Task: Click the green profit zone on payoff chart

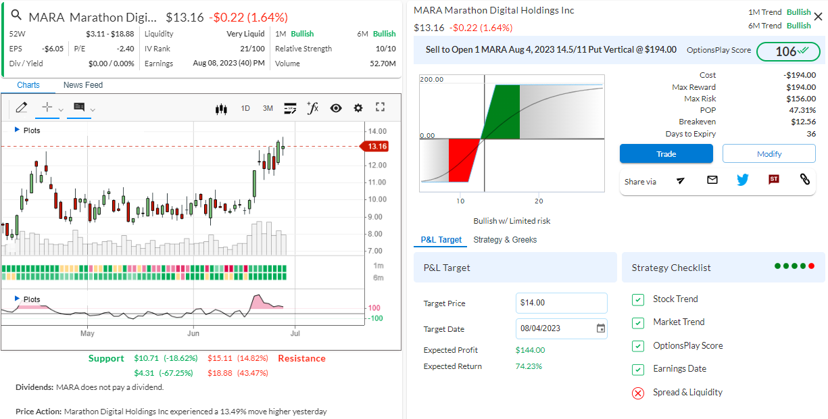Action: click(x=503, y=112)
